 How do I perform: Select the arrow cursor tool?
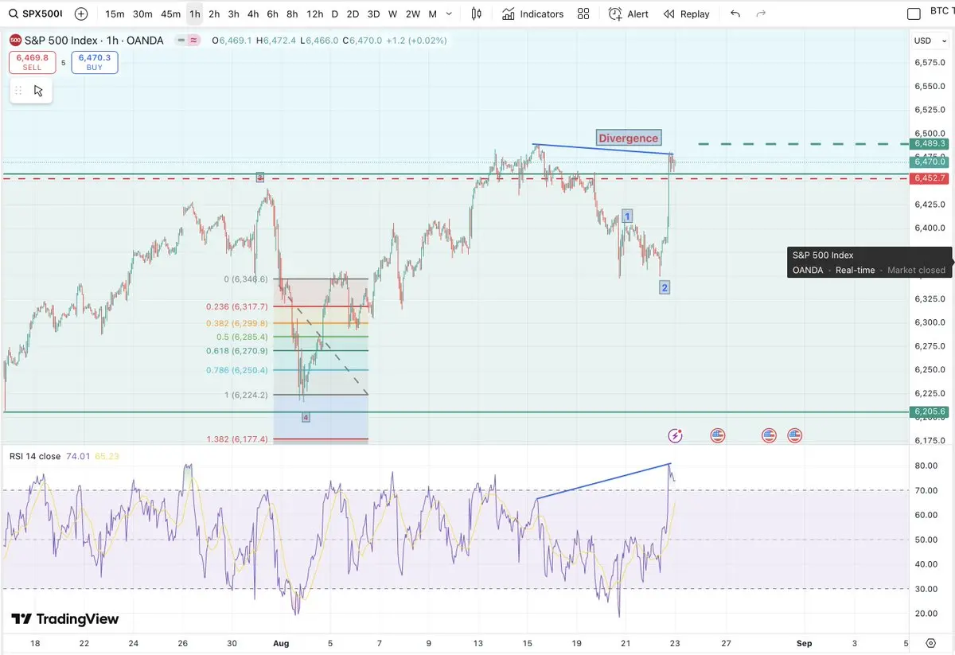[x=38, y=90]
